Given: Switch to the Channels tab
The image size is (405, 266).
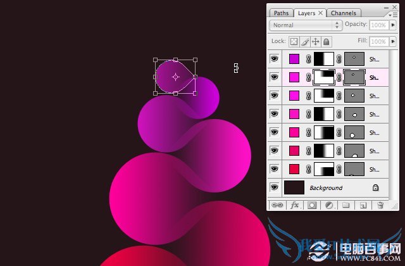Looking at the screenshot, I should tap(344, 13).
